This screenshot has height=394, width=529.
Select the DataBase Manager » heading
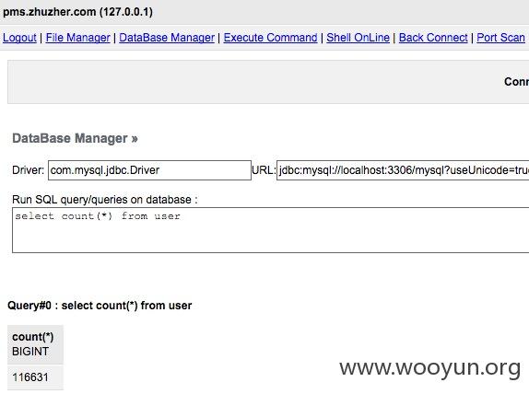75,138
